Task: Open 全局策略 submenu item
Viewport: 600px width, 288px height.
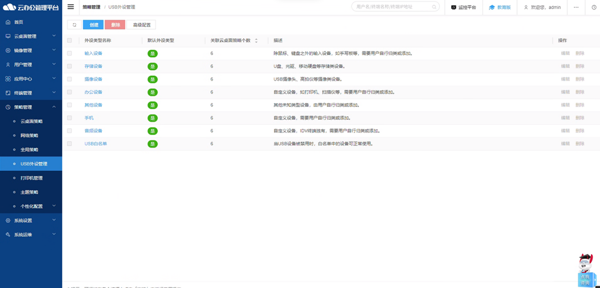Action: [x=31, y=150]
